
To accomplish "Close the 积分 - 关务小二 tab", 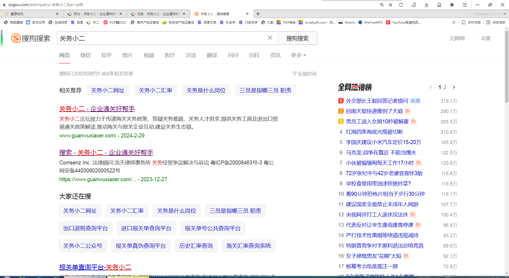I will tap(121, 14).
